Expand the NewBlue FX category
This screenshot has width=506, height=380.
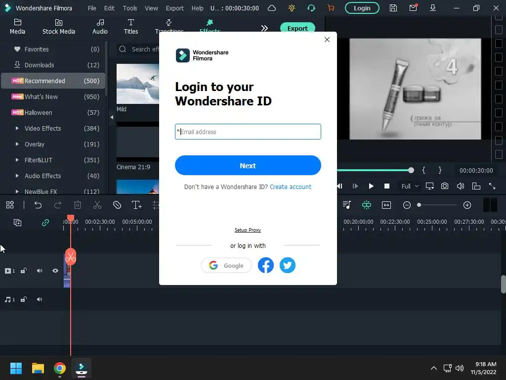17,191
